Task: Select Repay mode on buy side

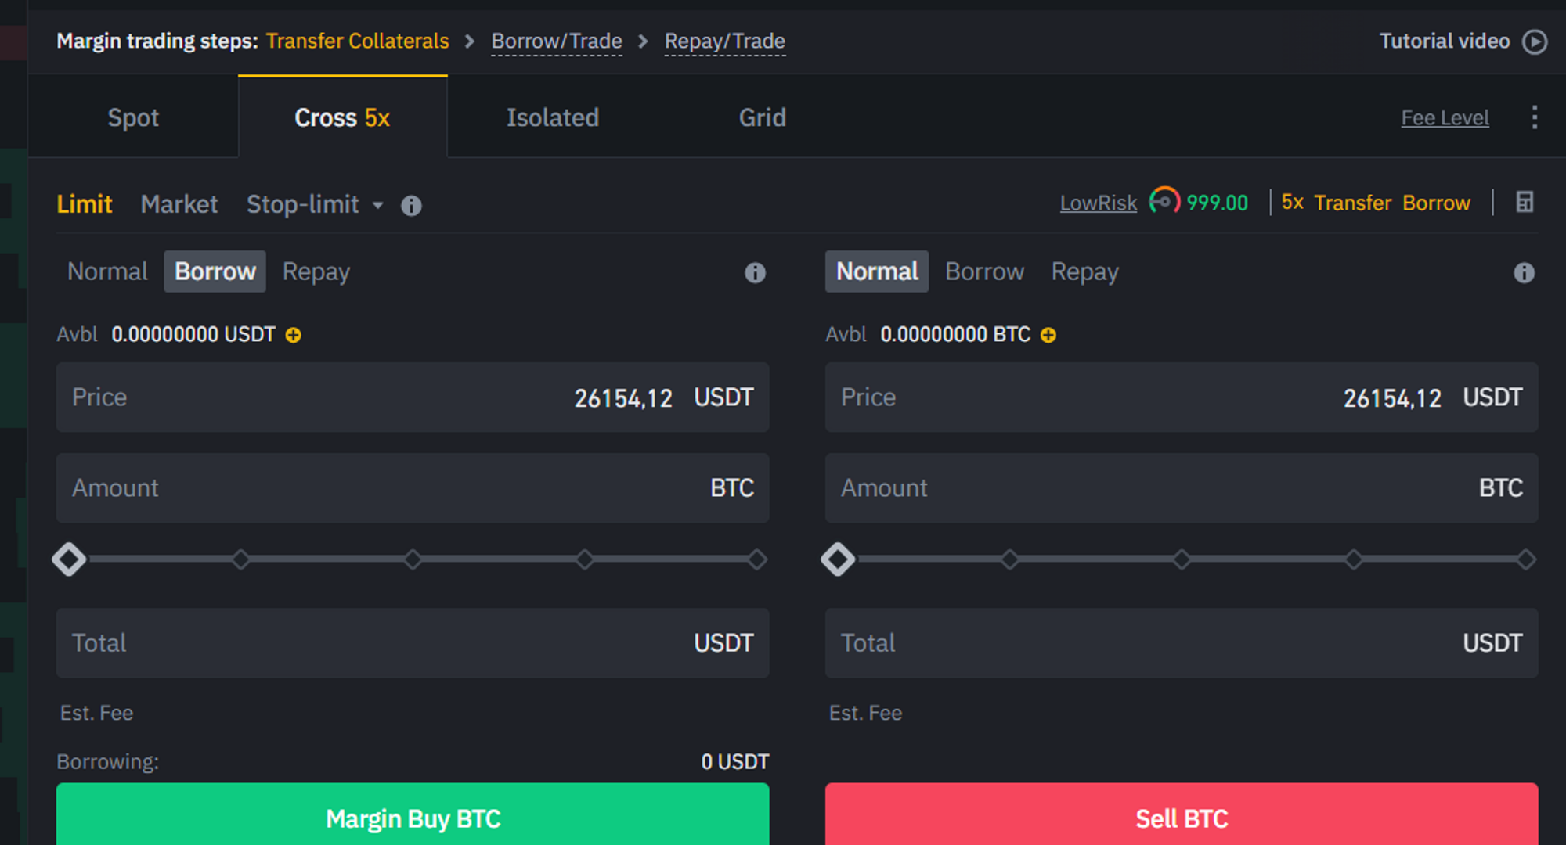Action: click(x=316, y=271)
